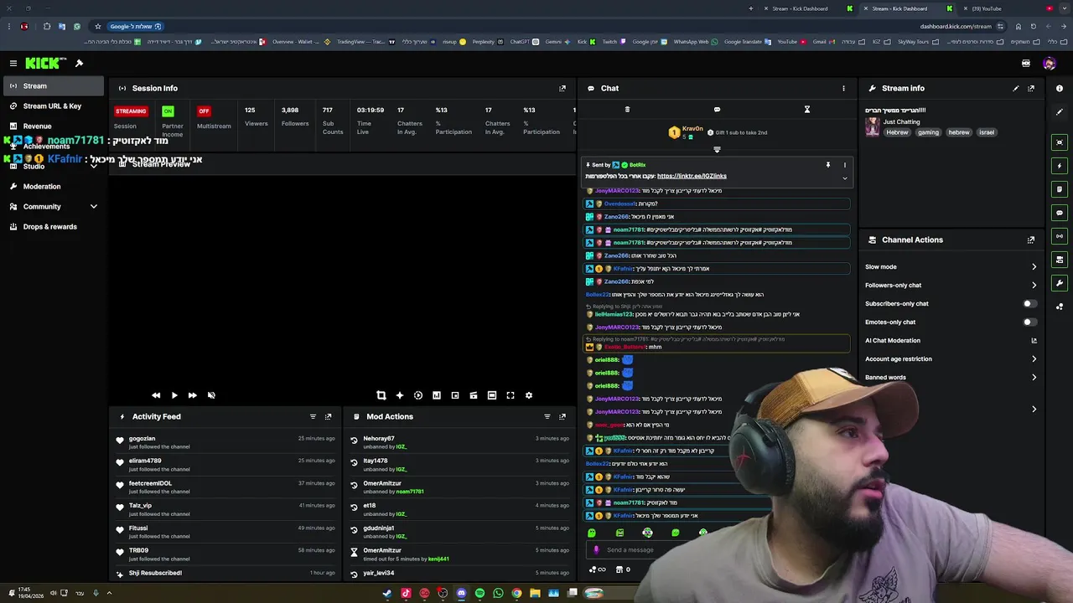Click the chat trash clear icon
This screenshot has height=603, width=1073.
[627, 110]
